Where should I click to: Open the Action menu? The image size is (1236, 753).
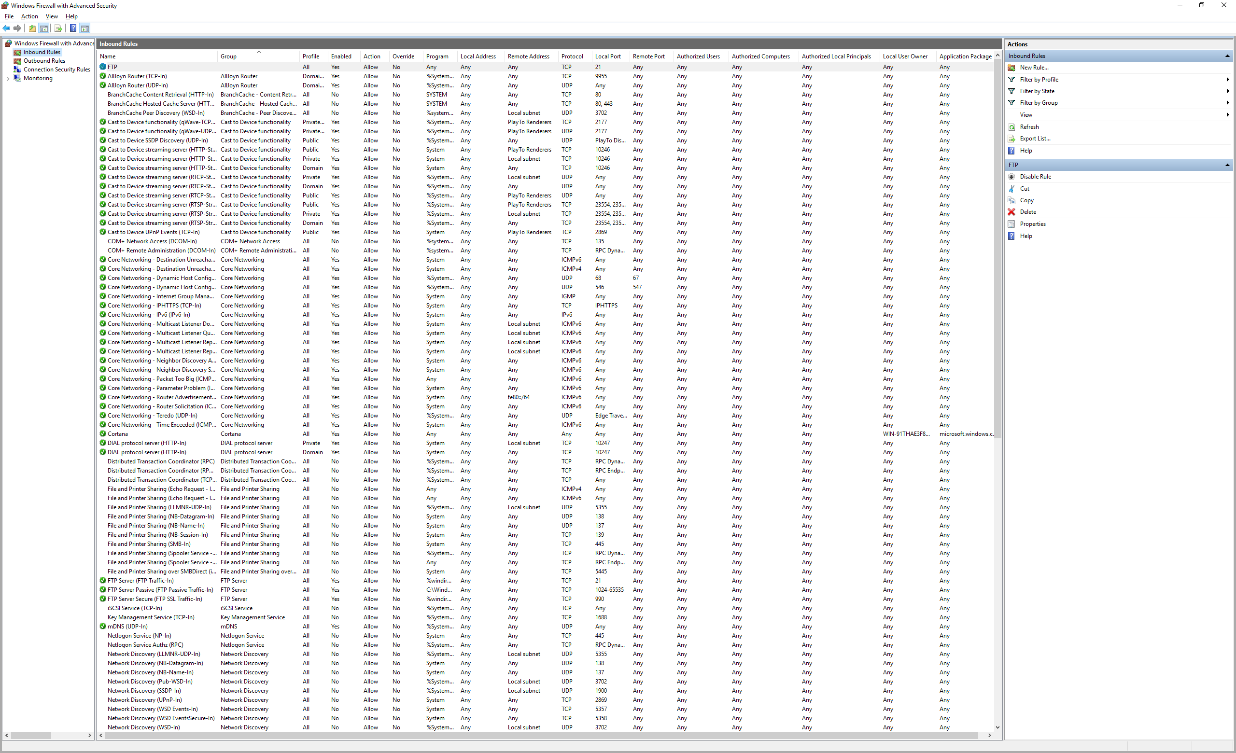pyautogui.click(x=29, y=16)
